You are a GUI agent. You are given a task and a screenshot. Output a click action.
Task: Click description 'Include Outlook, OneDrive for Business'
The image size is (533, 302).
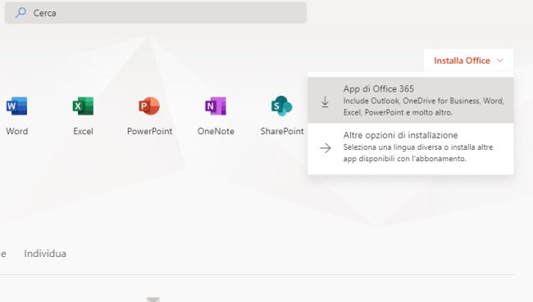424,106
